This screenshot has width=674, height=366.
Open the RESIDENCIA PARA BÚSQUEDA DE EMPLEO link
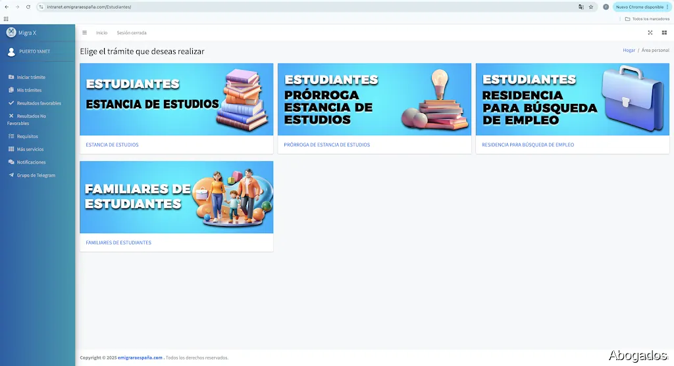tap(528, 145)
